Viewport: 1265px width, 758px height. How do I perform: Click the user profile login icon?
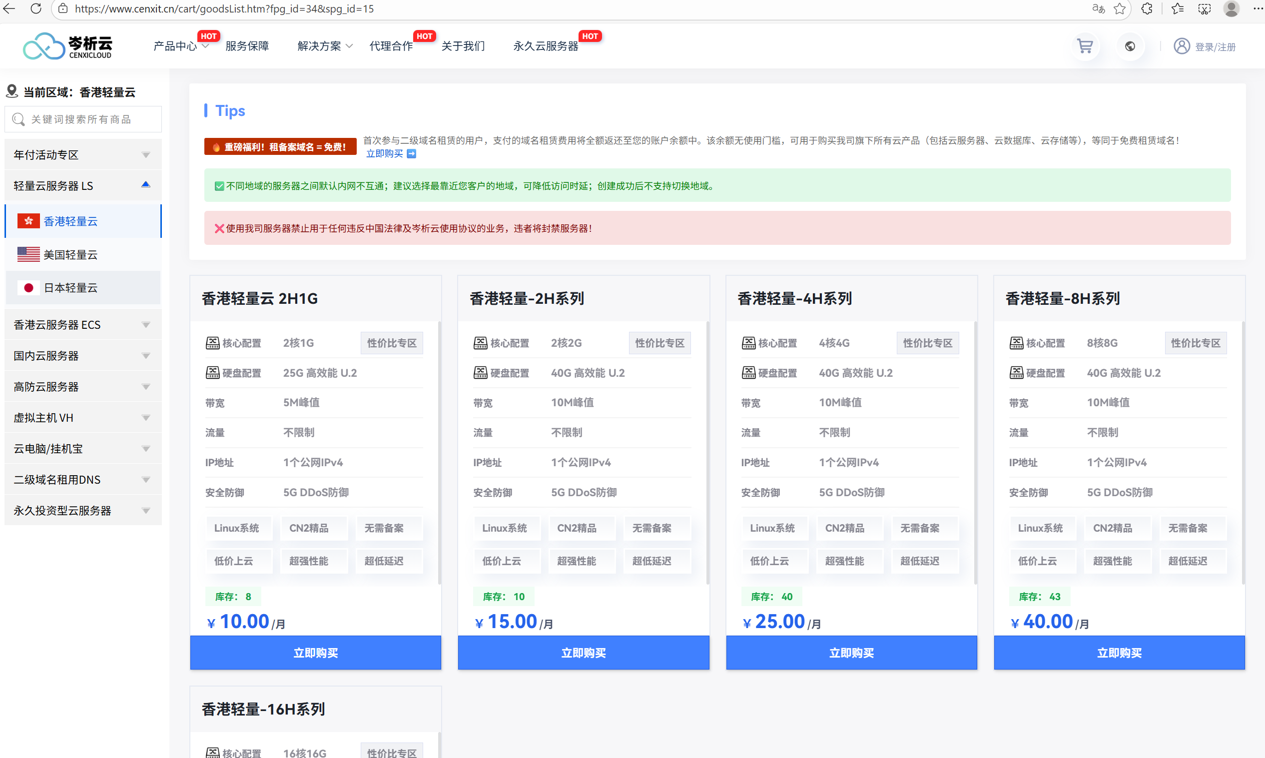pos(1181,46)
